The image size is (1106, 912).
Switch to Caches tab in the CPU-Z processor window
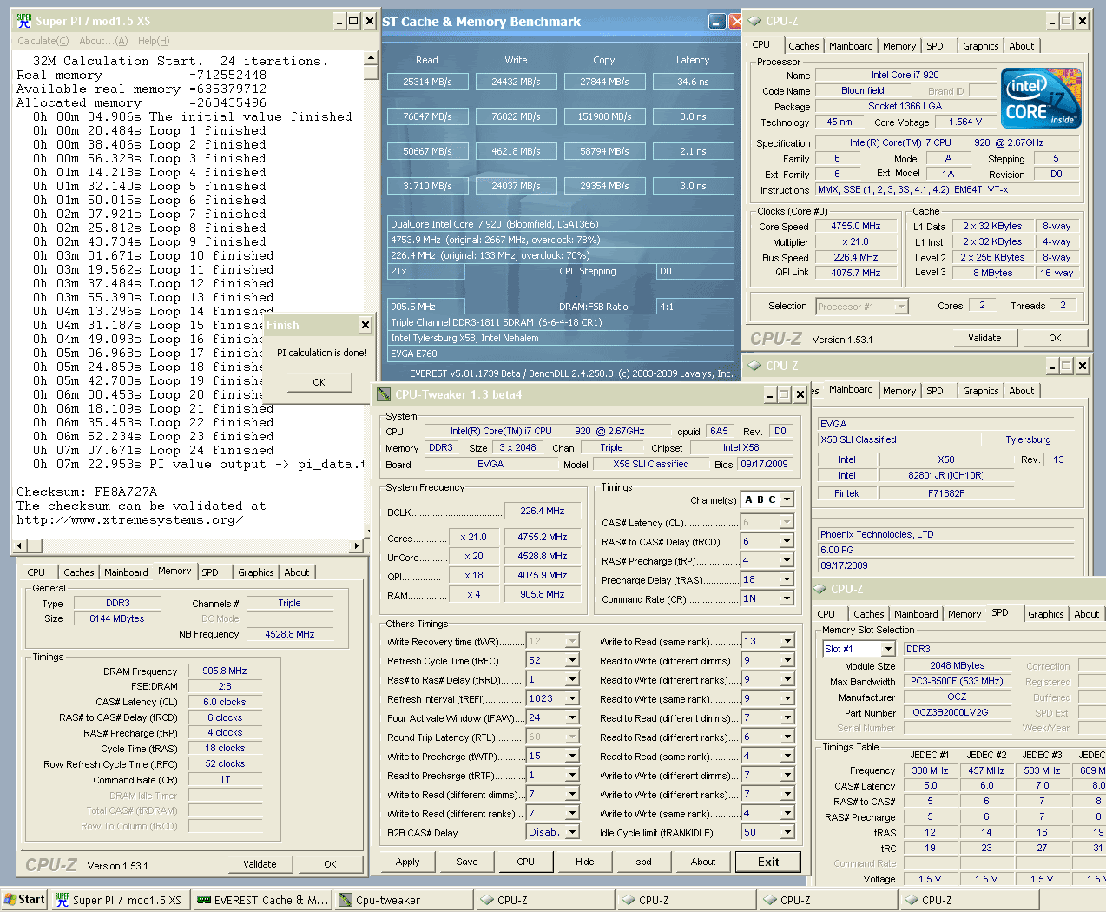[803, 46]
